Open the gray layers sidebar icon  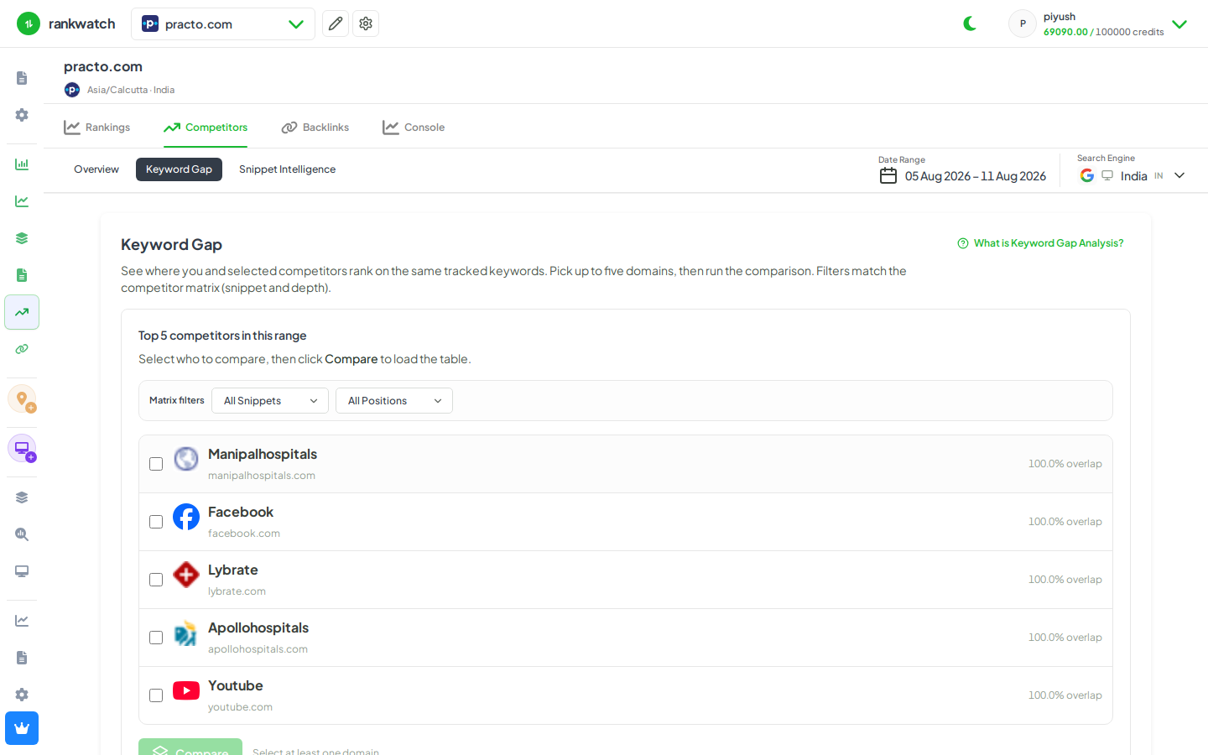point(22,497)
